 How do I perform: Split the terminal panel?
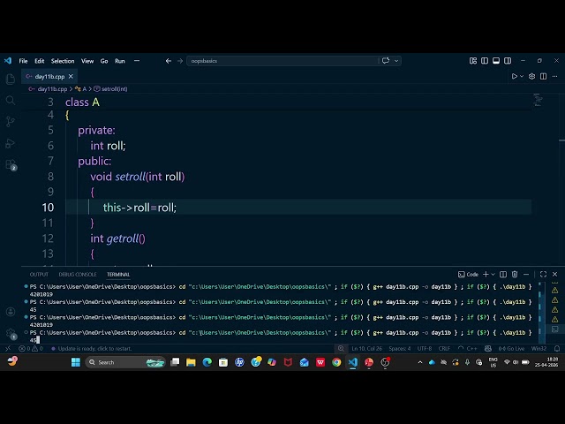503,275
